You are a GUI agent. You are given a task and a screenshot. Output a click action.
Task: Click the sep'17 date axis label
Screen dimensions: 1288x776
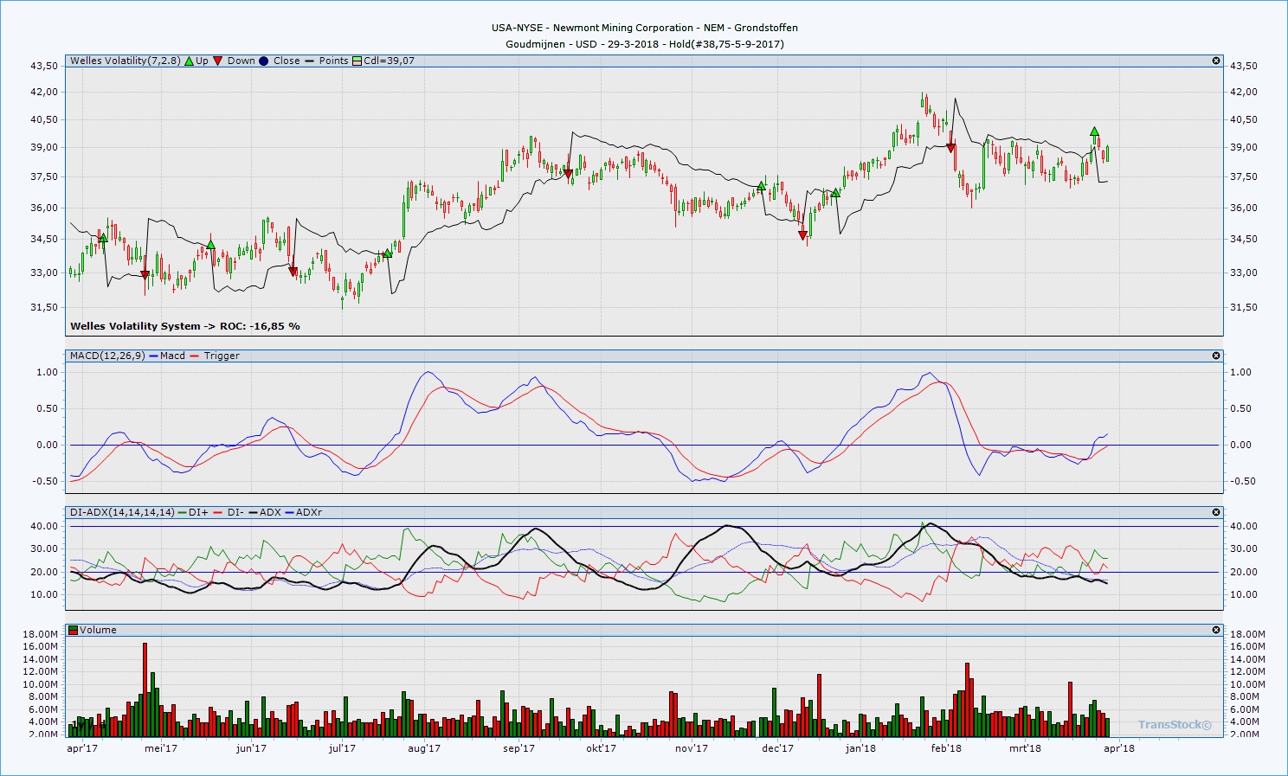click(x=519, y=748)
